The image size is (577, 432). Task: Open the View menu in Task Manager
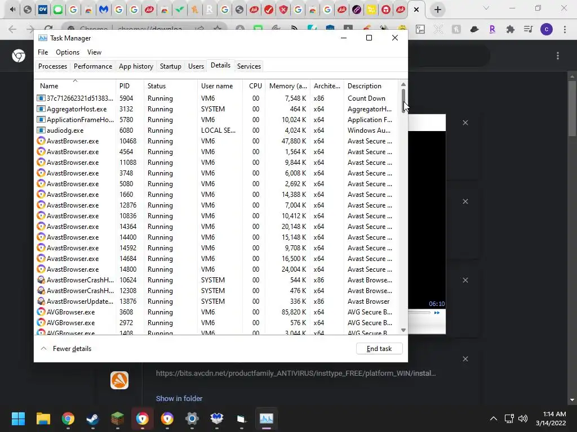click(94, 52)
